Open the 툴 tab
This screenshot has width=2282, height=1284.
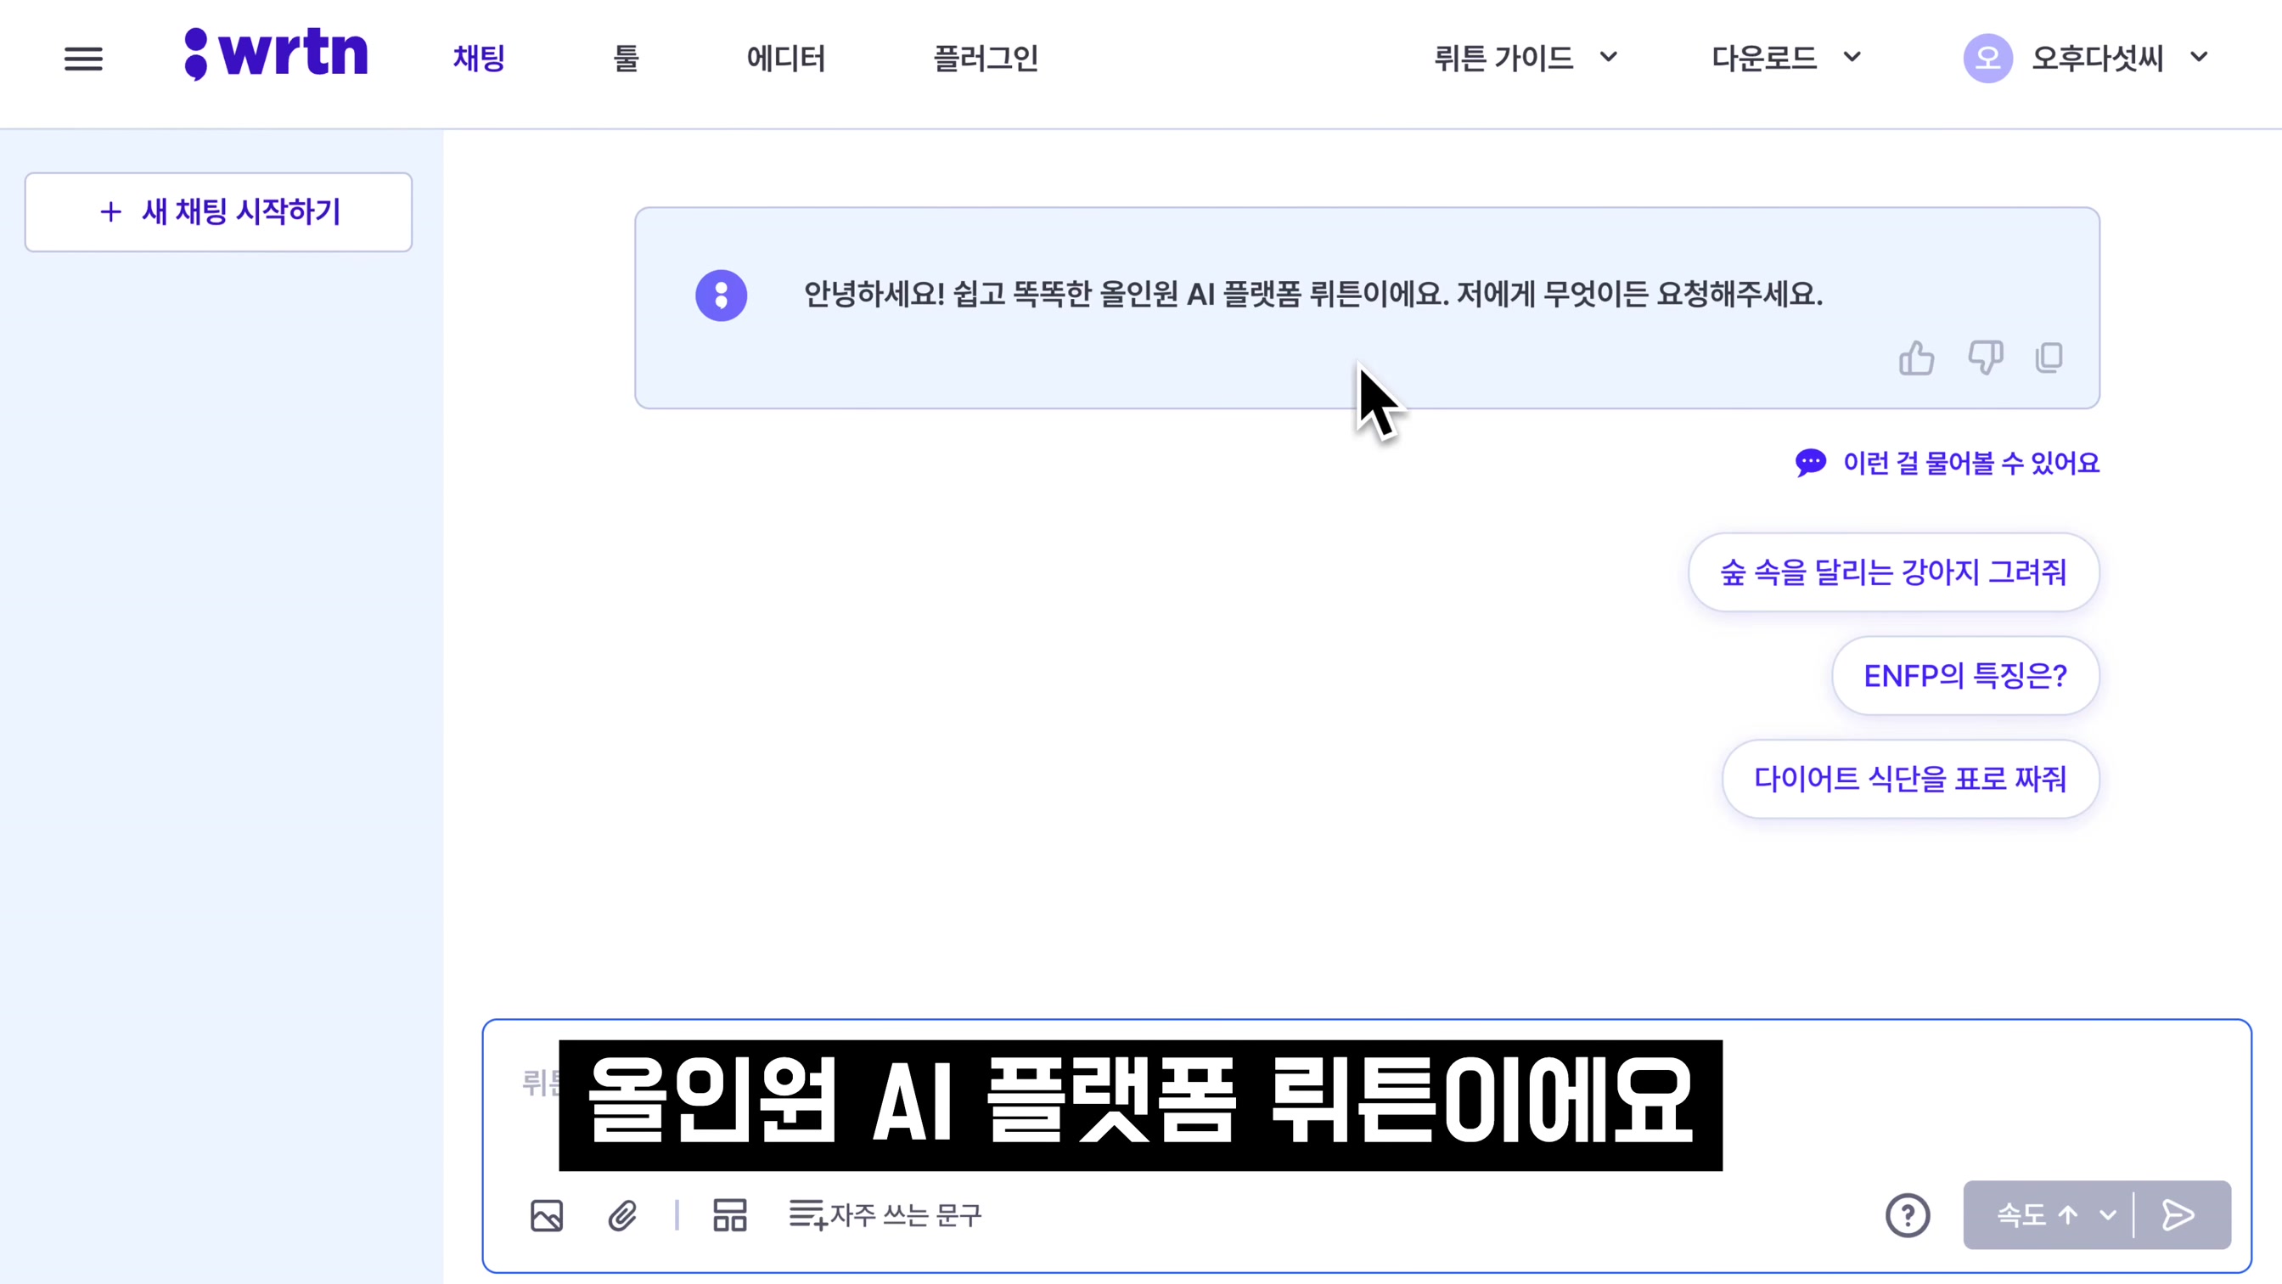point(627,59)
